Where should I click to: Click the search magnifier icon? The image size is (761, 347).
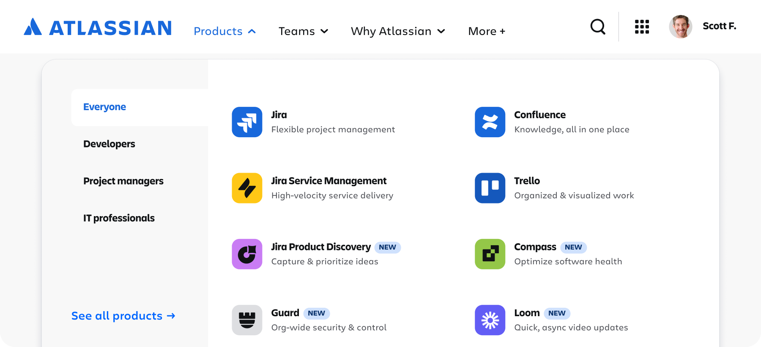(x=598, y=27)
